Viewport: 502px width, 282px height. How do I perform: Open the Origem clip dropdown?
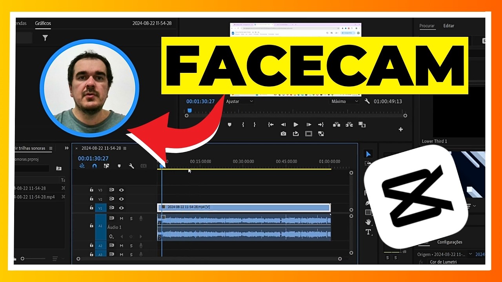(x=471, y=254)
